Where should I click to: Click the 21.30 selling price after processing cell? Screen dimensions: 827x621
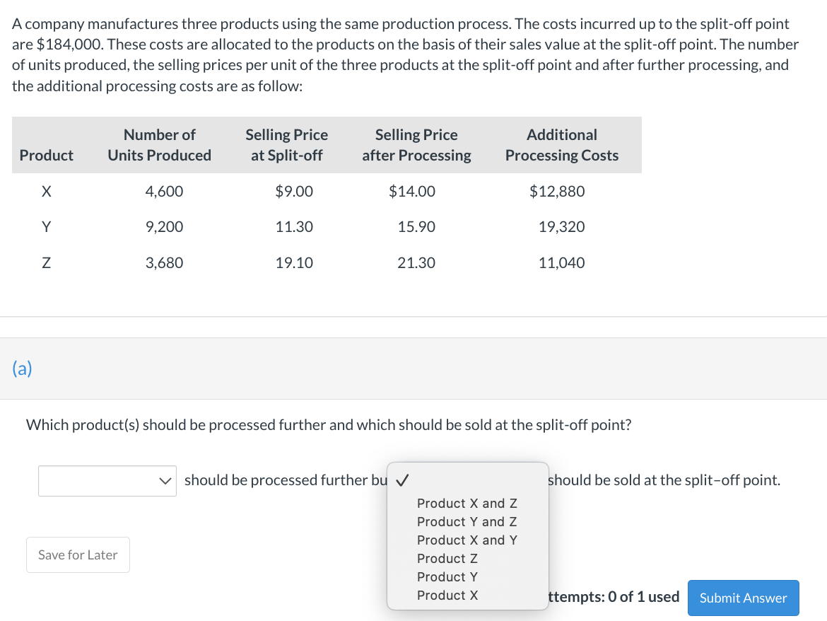[x=416, y=263]
